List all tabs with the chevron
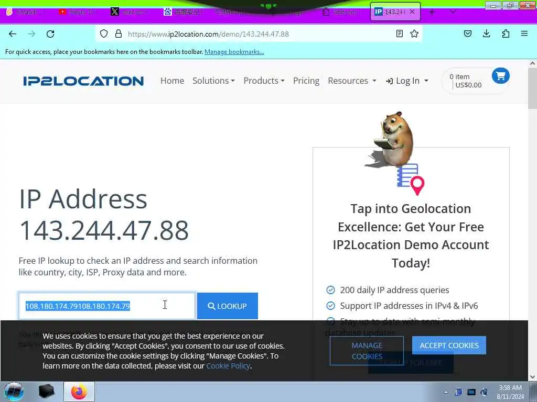 [453, 12]
